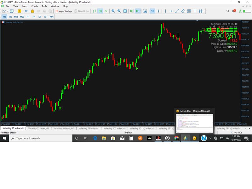252x189 pixels.
Task: Open the Windows Start menu
Action: 4,138
